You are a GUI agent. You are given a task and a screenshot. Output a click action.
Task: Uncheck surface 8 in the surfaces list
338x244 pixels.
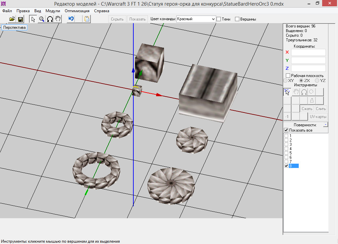click(286, 166)
